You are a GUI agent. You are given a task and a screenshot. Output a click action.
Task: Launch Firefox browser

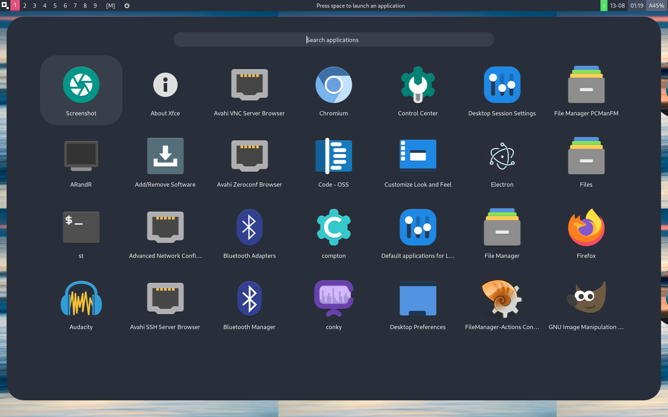[x=586, y=233]
